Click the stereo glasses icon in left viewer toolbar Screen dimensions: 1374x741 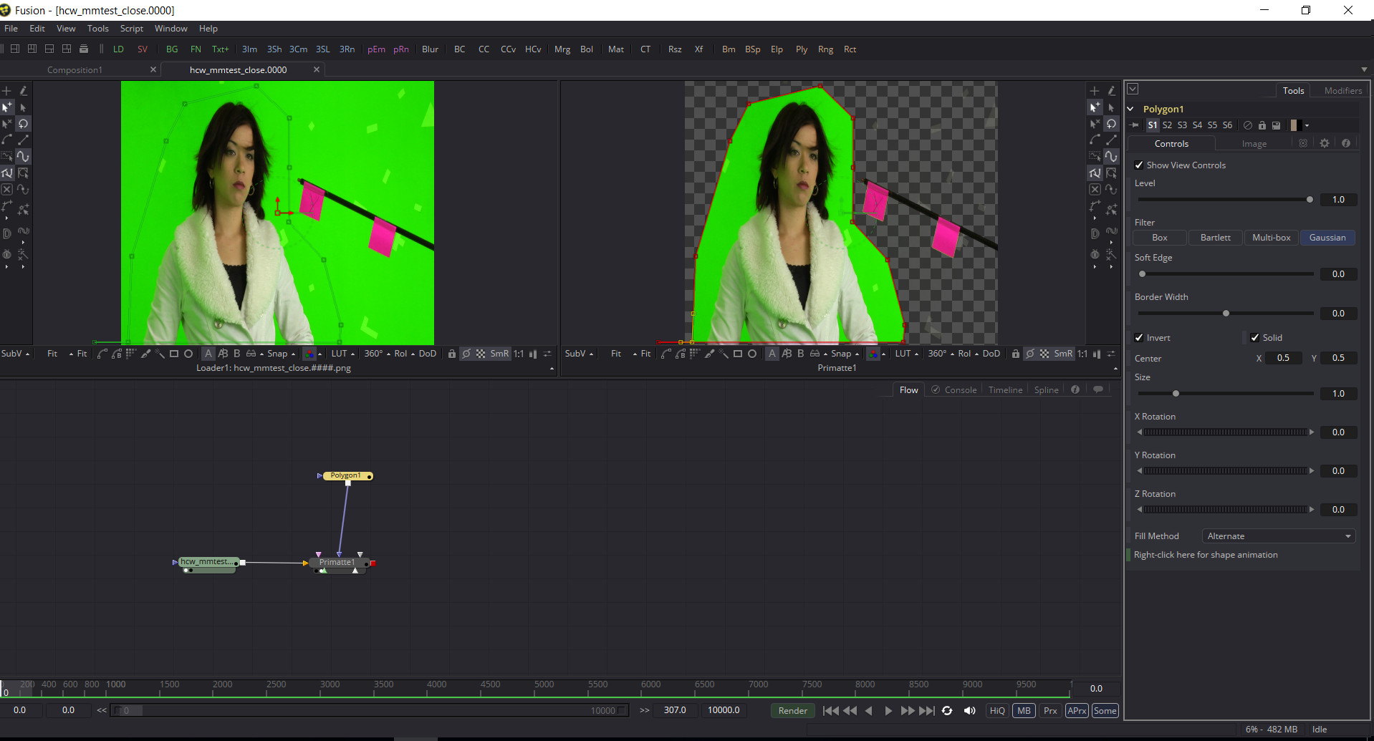pyautogui.click(x=251, y=354)
